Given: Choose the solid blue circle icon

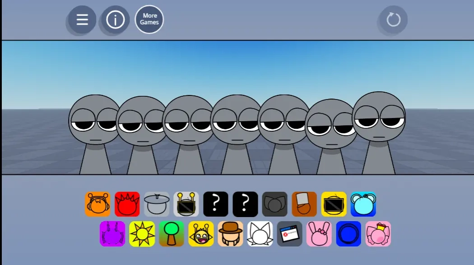Looking at the screenshot, I should [349, 234].
